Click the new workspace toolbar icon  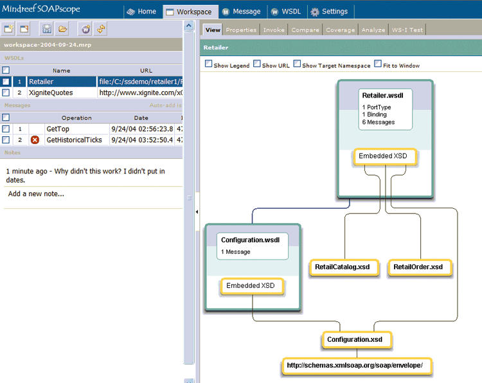8,29
